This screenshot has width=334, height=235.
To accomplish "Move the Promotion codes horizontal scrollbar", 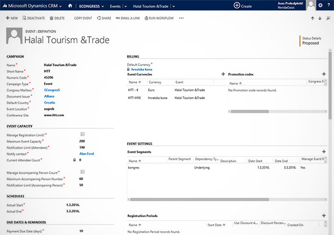I will point(250,111).
